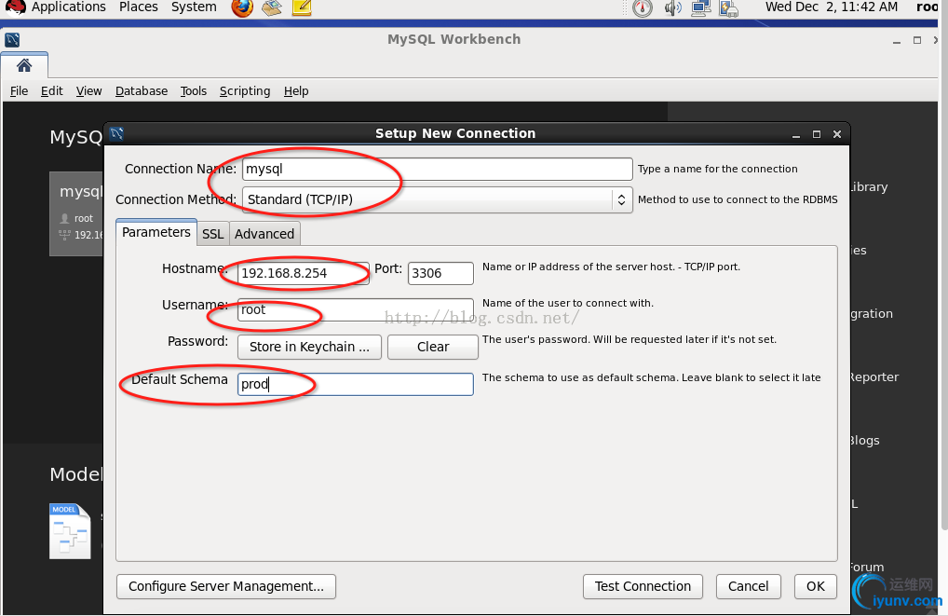The image size is (948, 616).
Task: Minimize the Setup New Connection dialog
Action: (796, 135)
